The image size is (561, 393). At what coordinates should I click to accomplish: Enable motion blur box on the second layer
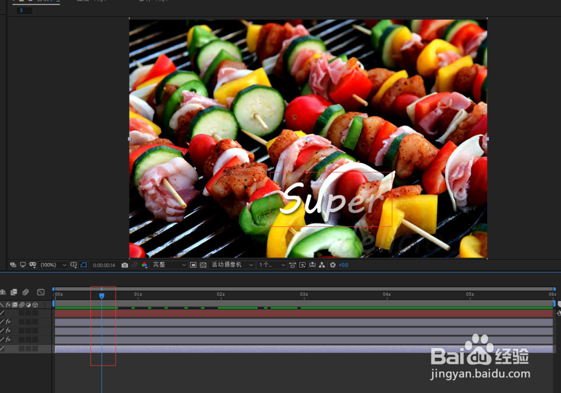point(22,321)
